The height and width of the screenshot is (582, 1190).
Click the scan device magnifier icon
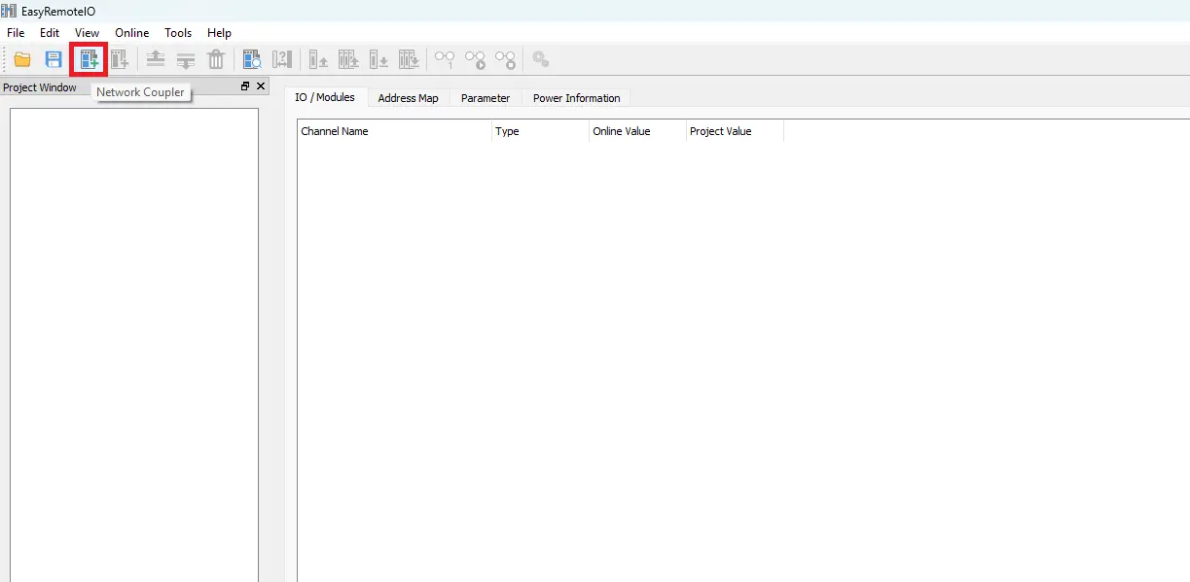tap(252, 59)
